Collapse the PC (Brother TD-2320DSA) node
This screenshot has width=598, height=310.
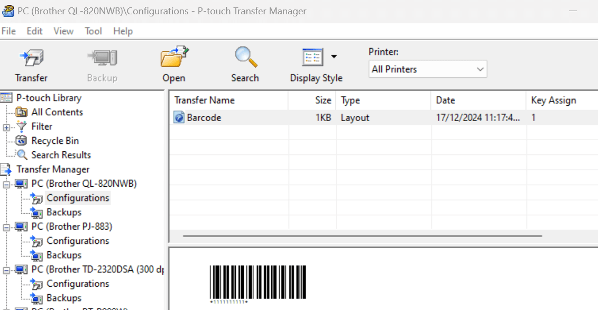pyautogui.click(x=6, y=270)
